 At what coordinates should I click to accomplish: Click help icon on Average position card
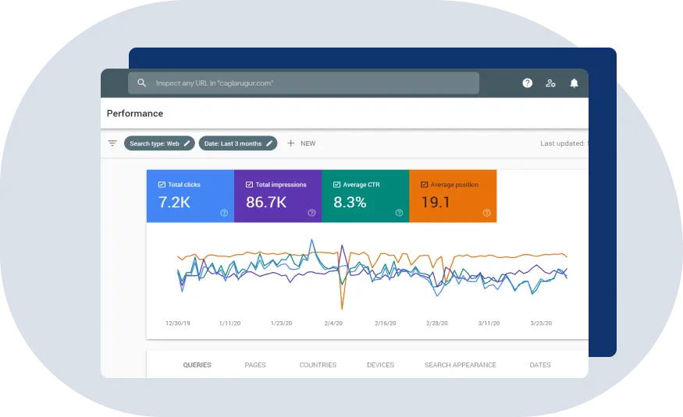coord(486,213)
